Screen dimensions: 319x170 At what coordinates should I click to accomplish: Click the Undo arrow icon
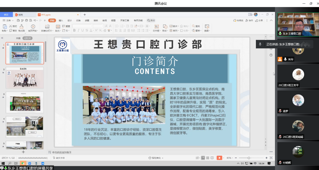pos(35,21)
